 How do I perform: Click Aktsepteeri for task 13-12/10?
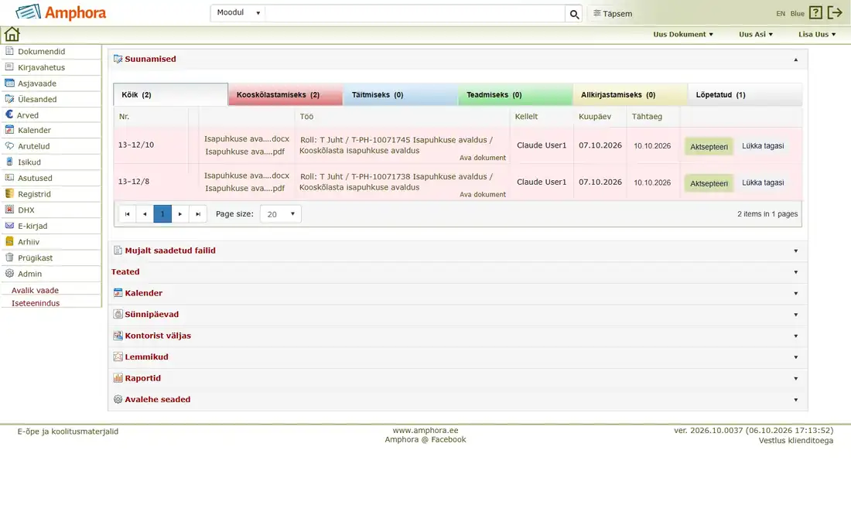[x=709, y=146]
